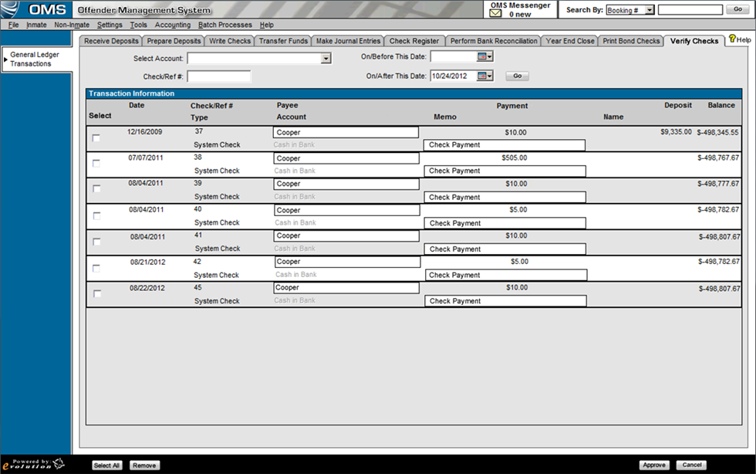This screenshot has width=756, height=474.
Task: Click the Remove button
Action: click(x=143, y=466)
